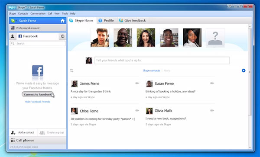Start video call with Susan Ferne

click(212, 83)
